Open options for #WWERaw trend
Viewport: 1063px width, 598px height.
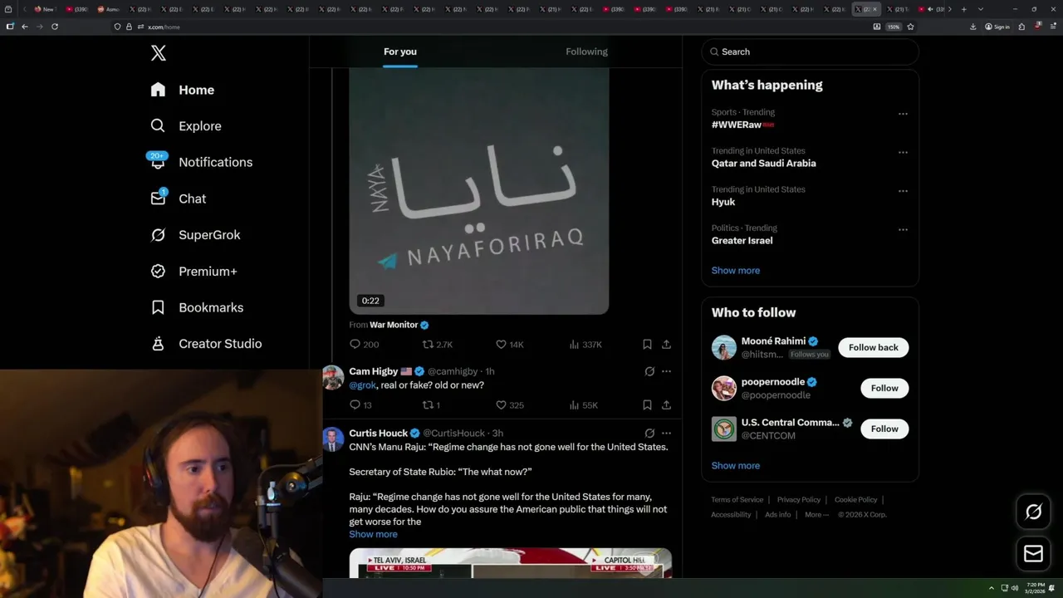(903, 114)
